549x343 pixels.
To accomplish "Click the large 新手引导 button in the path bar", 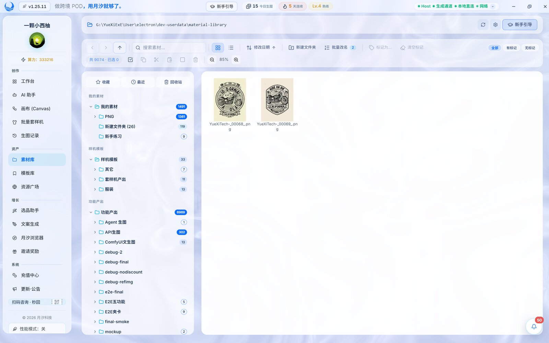I will [520, 25].
